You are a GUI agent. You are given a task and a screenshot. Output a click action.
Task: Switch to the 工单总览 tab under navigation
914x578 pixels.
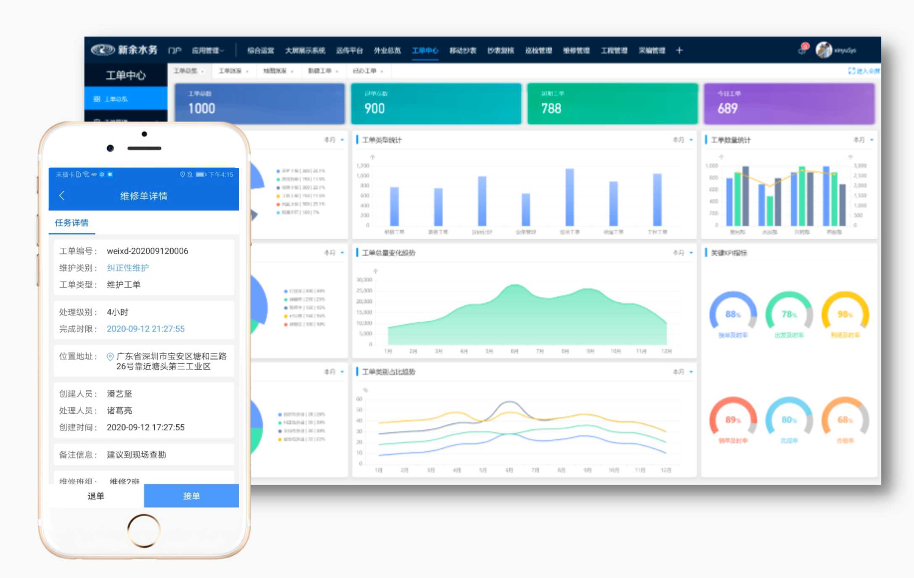[189, 71]
